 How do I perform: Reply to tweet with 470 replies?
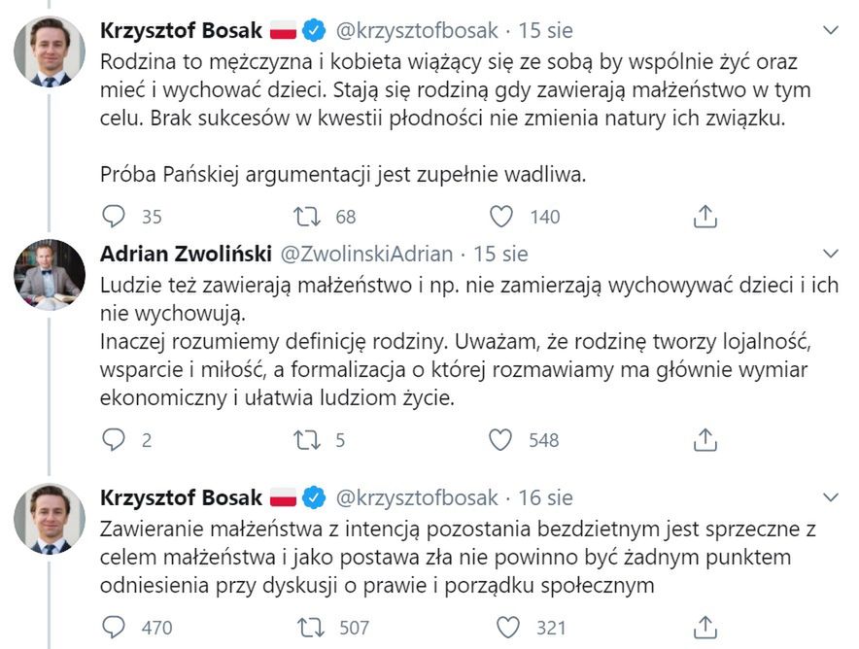pos(116,628)
